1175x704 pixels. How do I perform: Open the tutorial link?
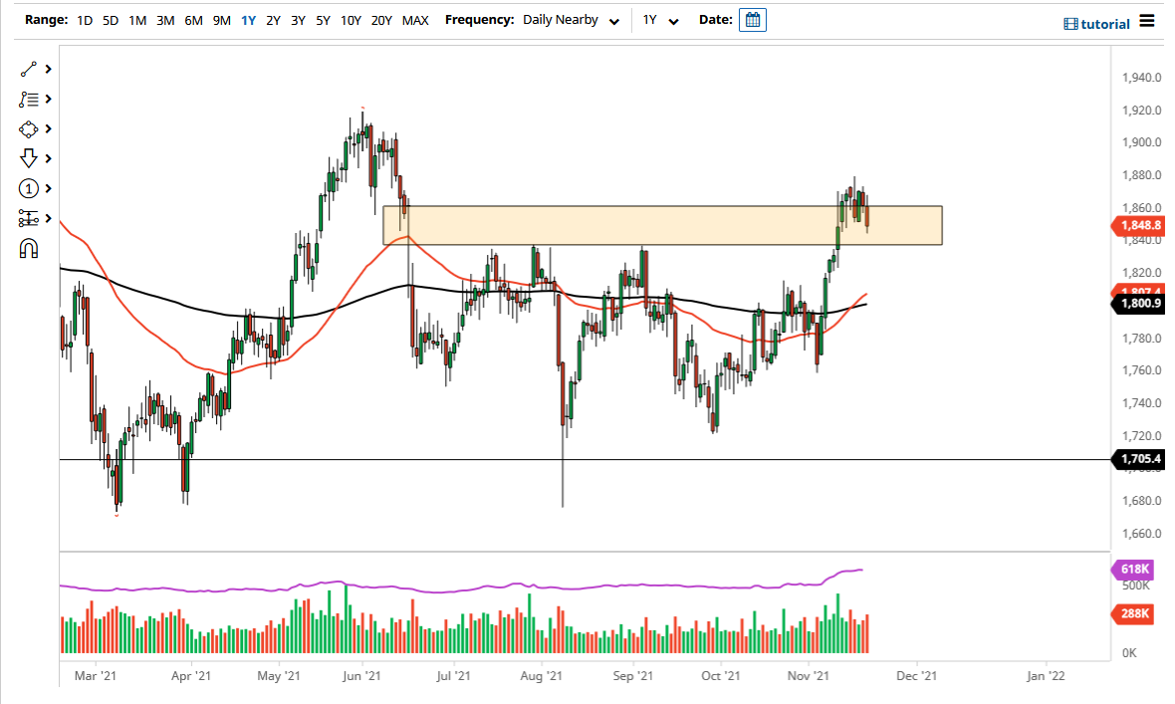click(x=1097, y=24)
